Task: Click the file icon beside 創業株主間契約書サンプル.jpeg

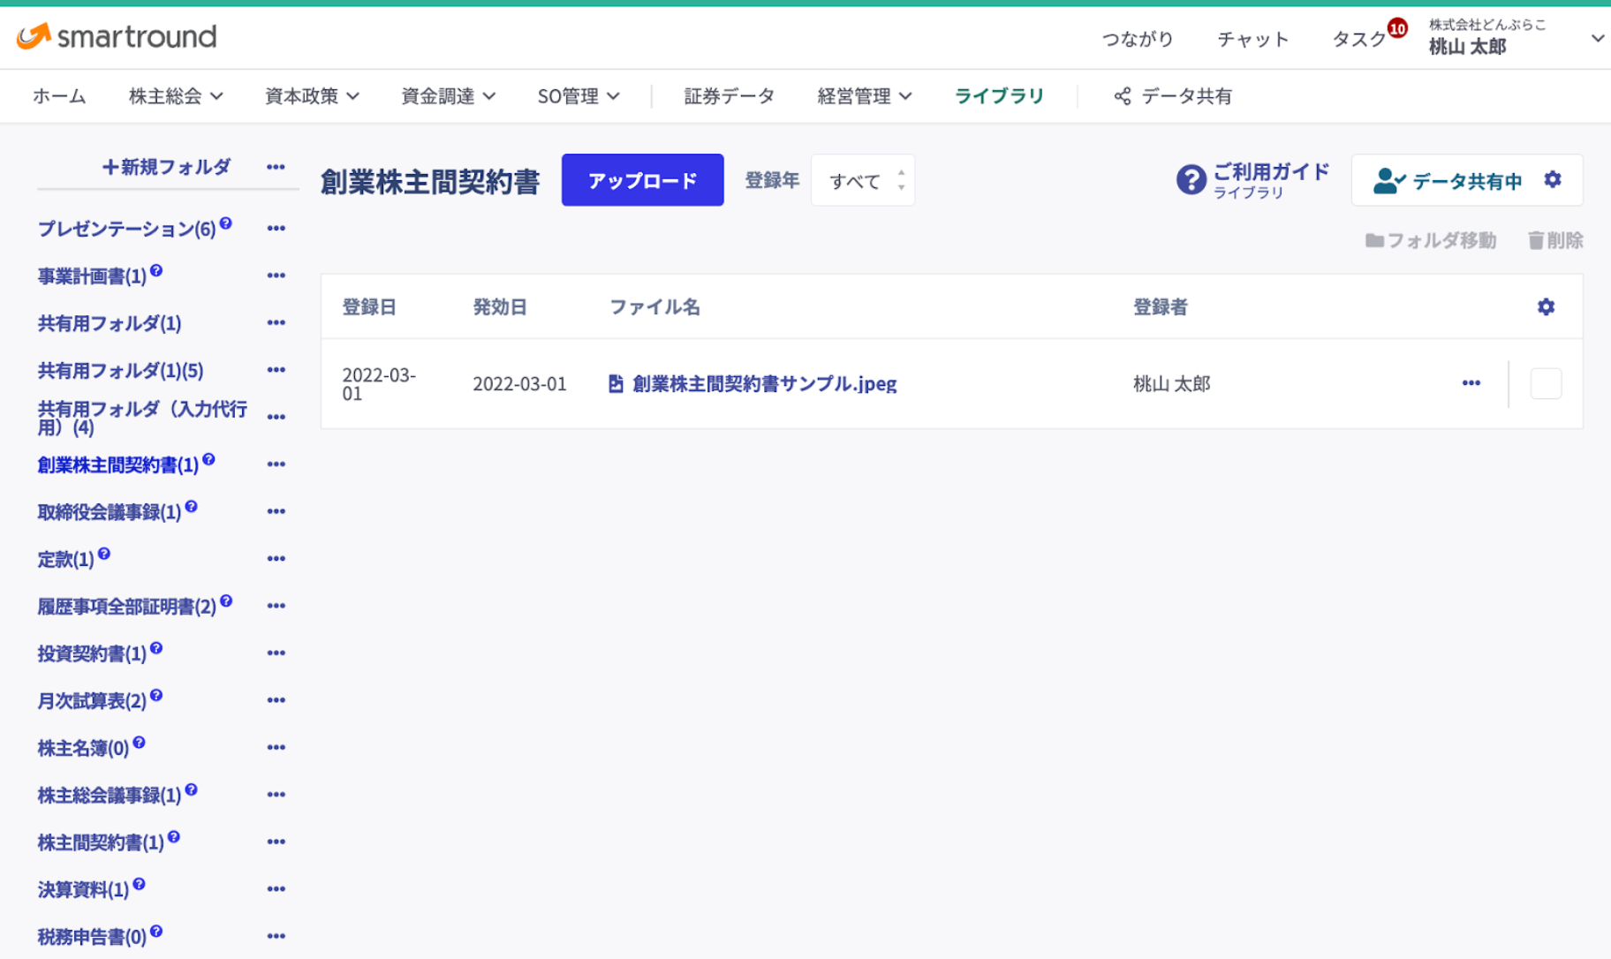Action: tap(615, 383)
